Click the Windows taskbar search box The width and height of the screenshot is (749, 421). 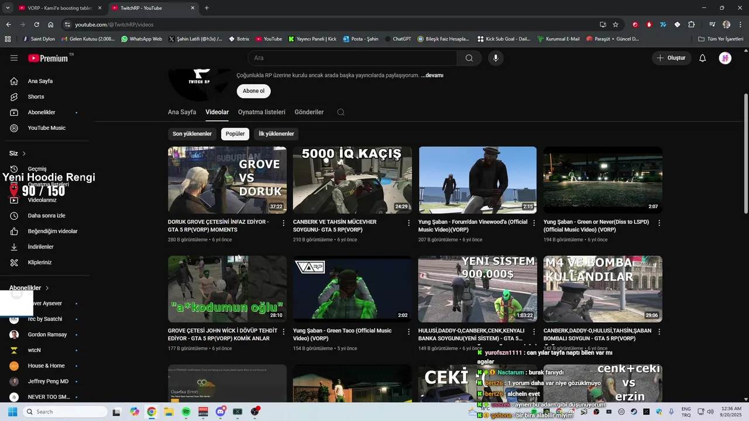64,412
